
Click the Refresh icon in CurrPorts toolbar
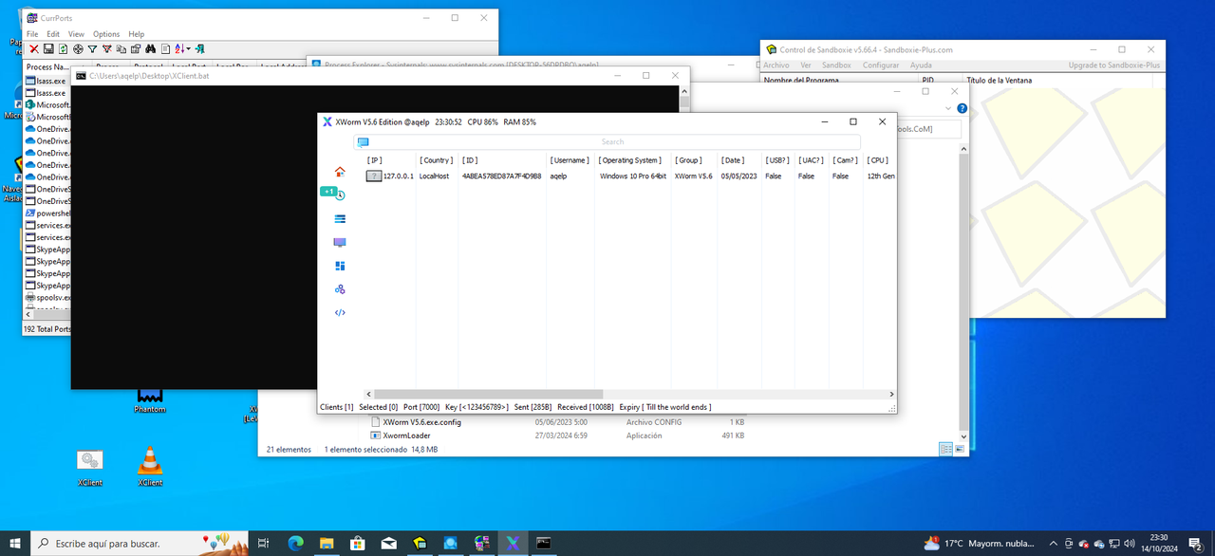click(63, 48)
